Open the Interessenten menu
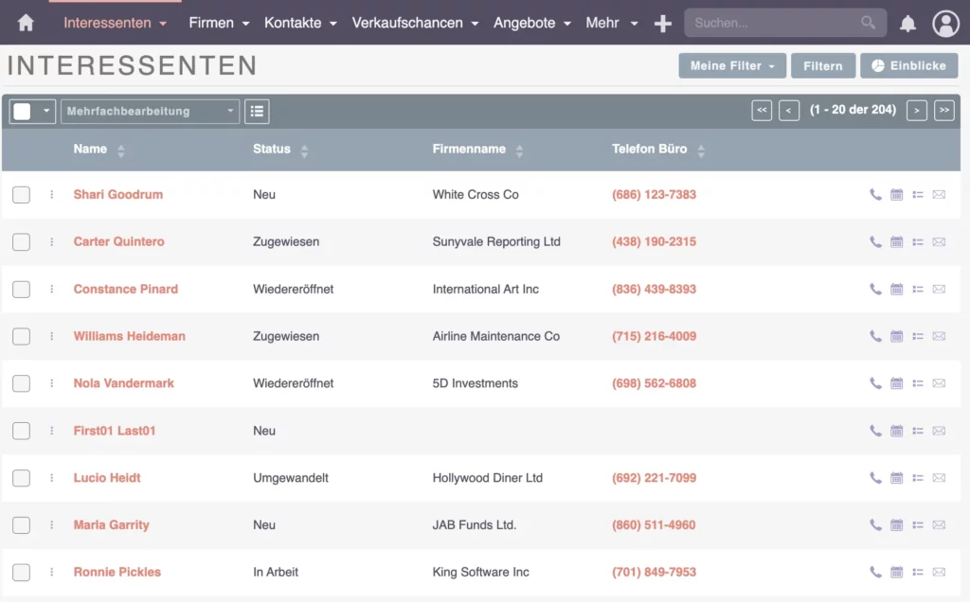The width and height of the screenshot is (970, 602). coord(115,23)
